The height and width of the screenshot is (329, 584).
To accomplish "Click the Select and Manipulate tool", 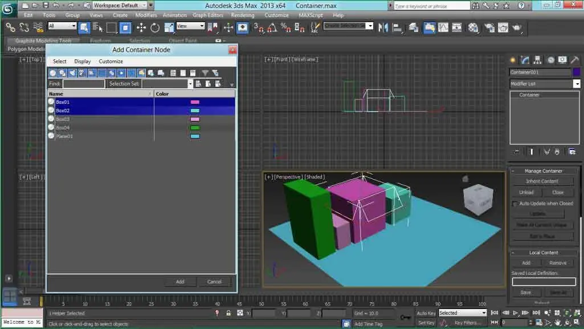I will click(x=228, y=27).
